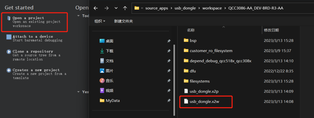314x118 pixels.
Task: Sort files by 名称 column header
Action: tap(191, 30)
